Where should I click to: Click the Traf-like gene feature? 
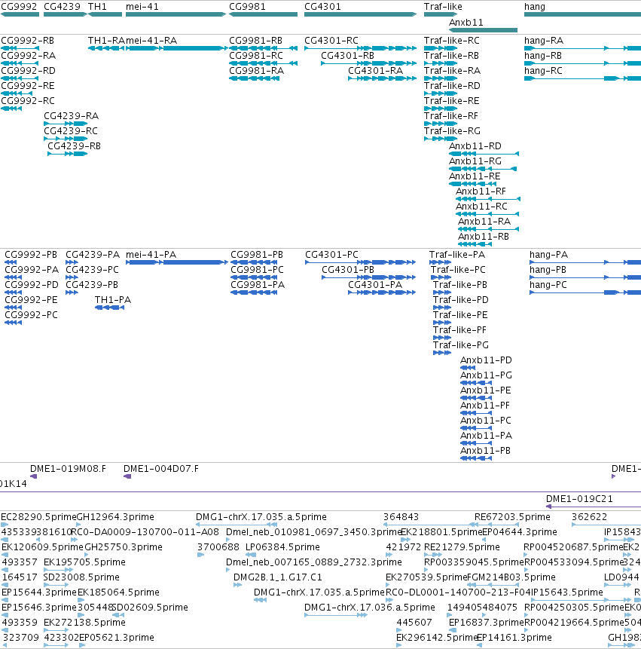click(x=441, y=14)
